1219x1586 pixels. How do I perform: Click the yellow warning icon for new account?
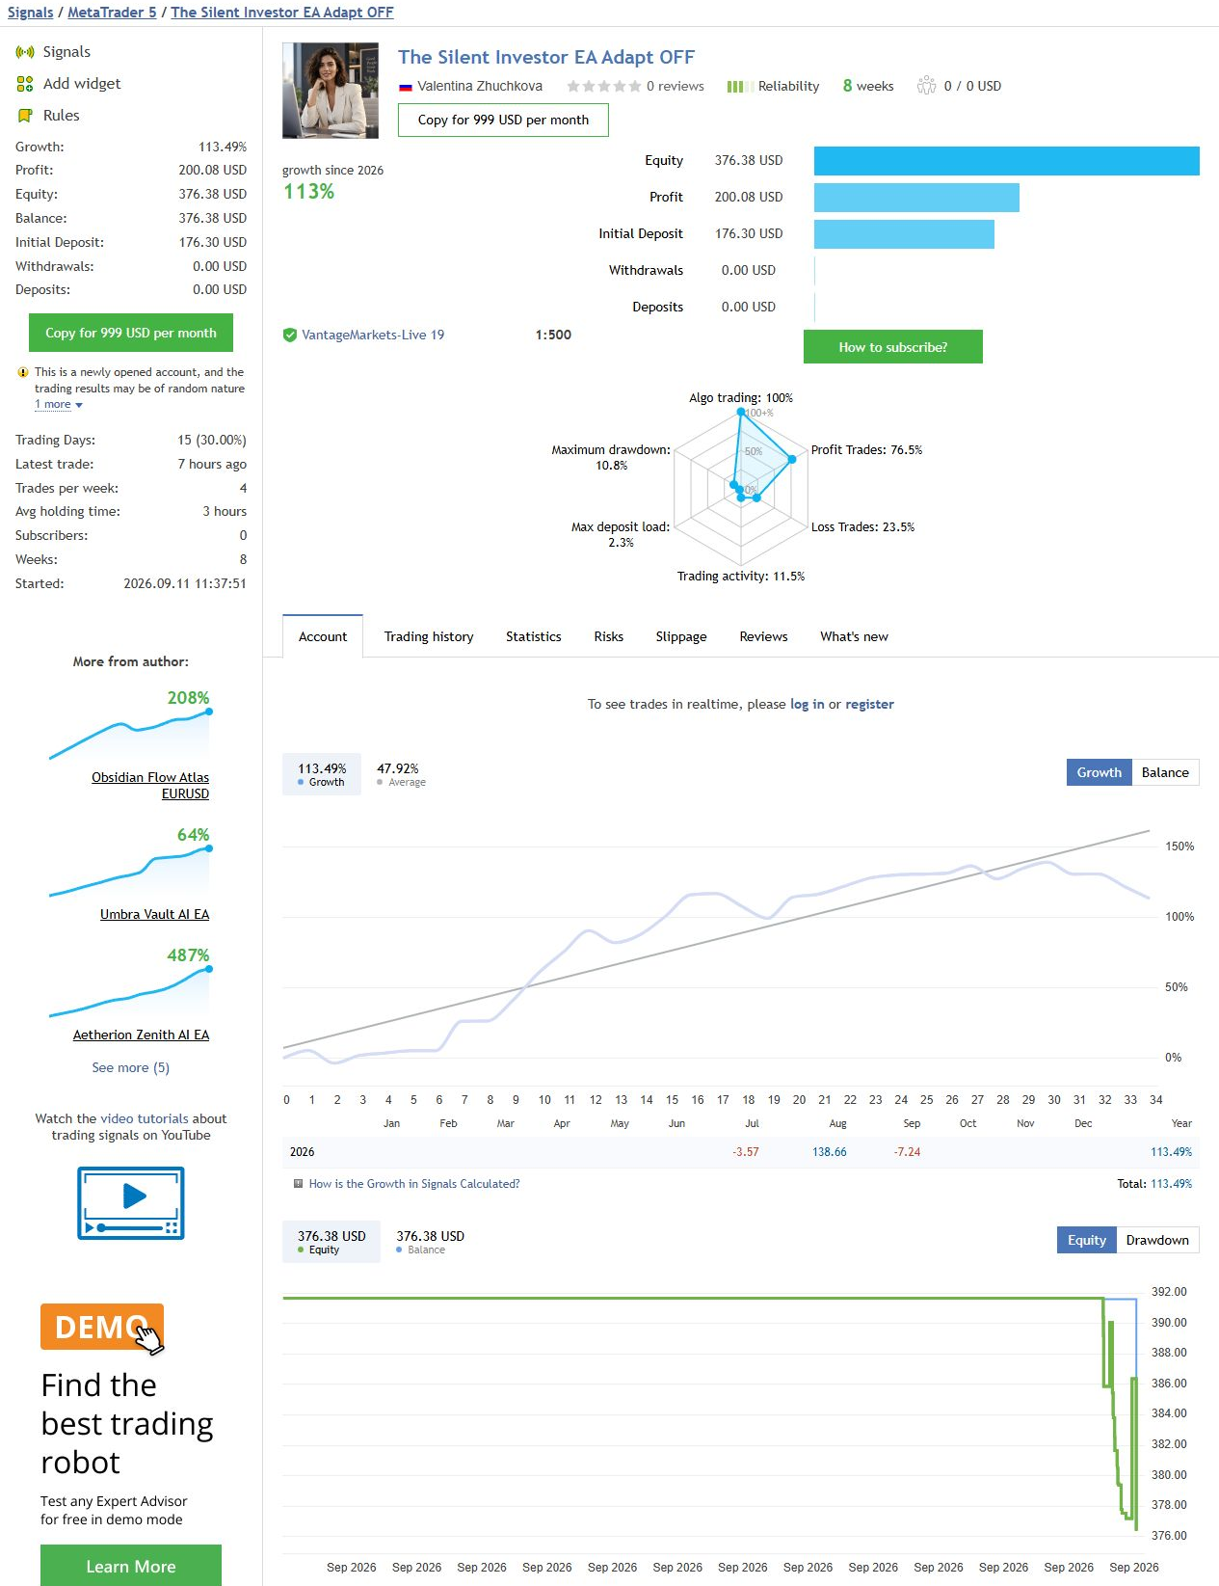[x=23, y=372]
